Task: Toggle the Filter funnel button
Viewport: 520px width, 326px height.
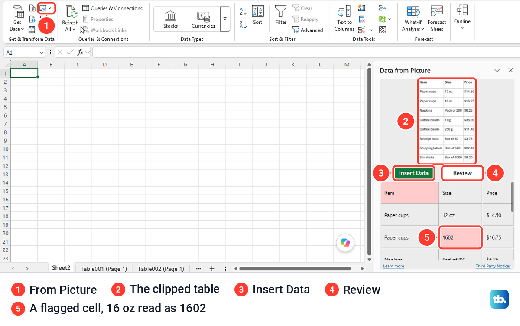Action: (x=281, y=16)
